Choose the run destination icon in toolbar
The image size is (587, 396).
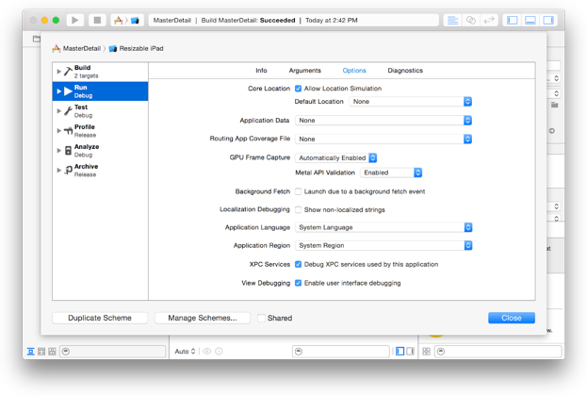135,20
